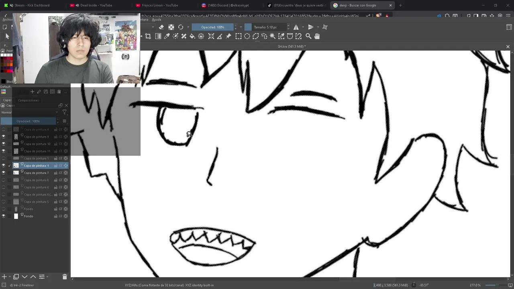514x289 pixels.
Task: Hide layer Capa de pintura 11
Action: pyautogui.click(x=4, y=151)
